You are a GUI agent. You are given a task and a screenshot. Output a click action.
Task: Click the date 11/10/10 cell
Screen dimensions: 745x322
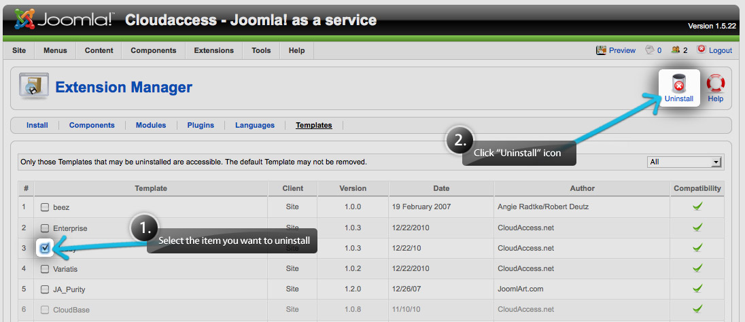pyautogui.click(x=406, y=310)
